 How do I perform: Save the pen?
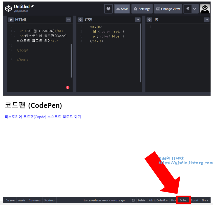[122, 9]
